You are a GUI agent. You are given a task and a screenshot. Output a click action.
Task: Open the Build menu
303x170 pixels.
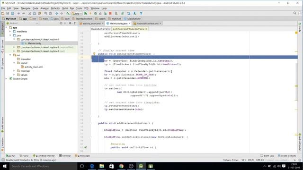click(65, 8)
